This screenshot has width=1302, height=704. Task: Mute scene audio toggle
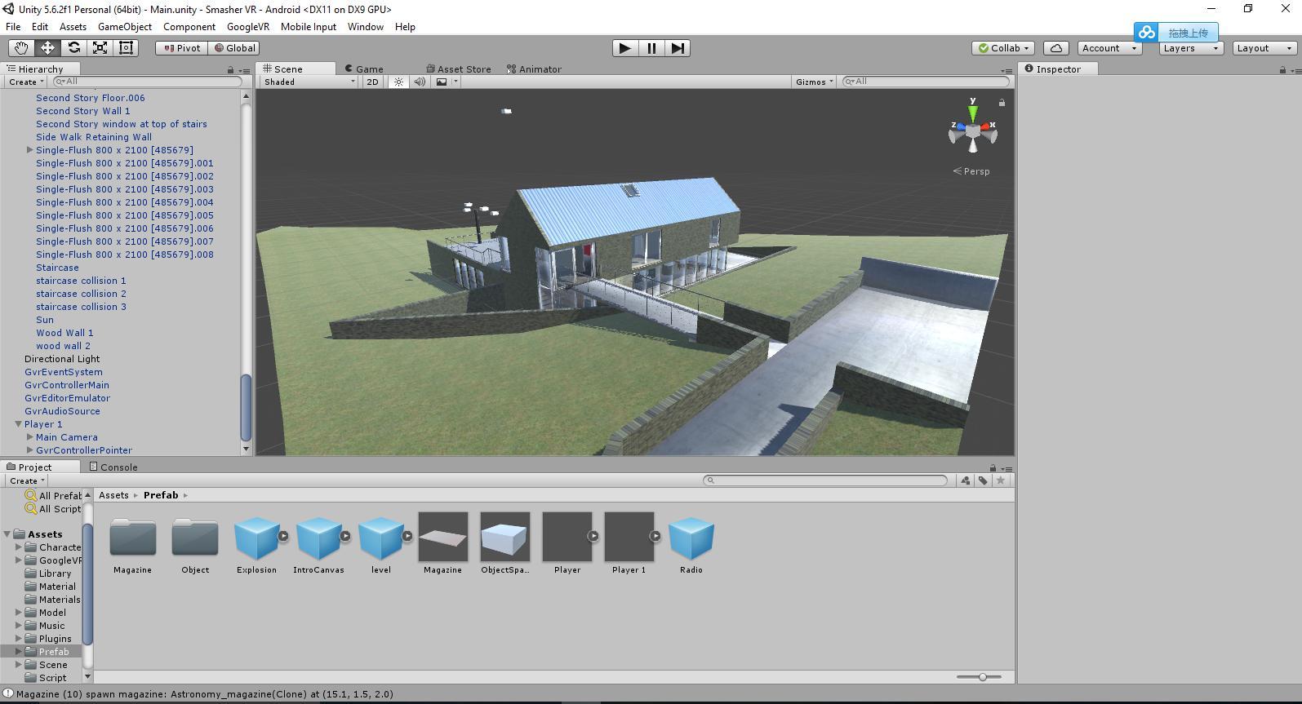[419, 82]
